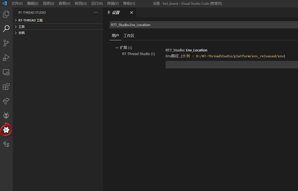Click the RTT_Studio: Env_Location setting title
The width and height of the screenshot is (298, 191).
(x=186, y=50)
